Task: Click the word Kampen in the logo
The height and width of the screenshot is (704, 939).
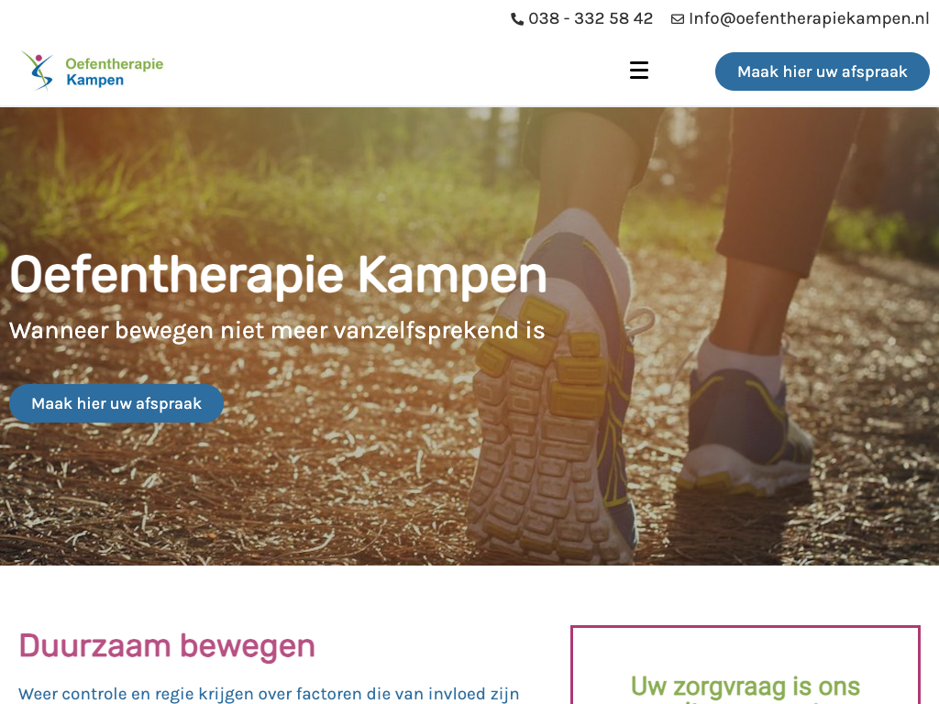Action: [94, 80]
